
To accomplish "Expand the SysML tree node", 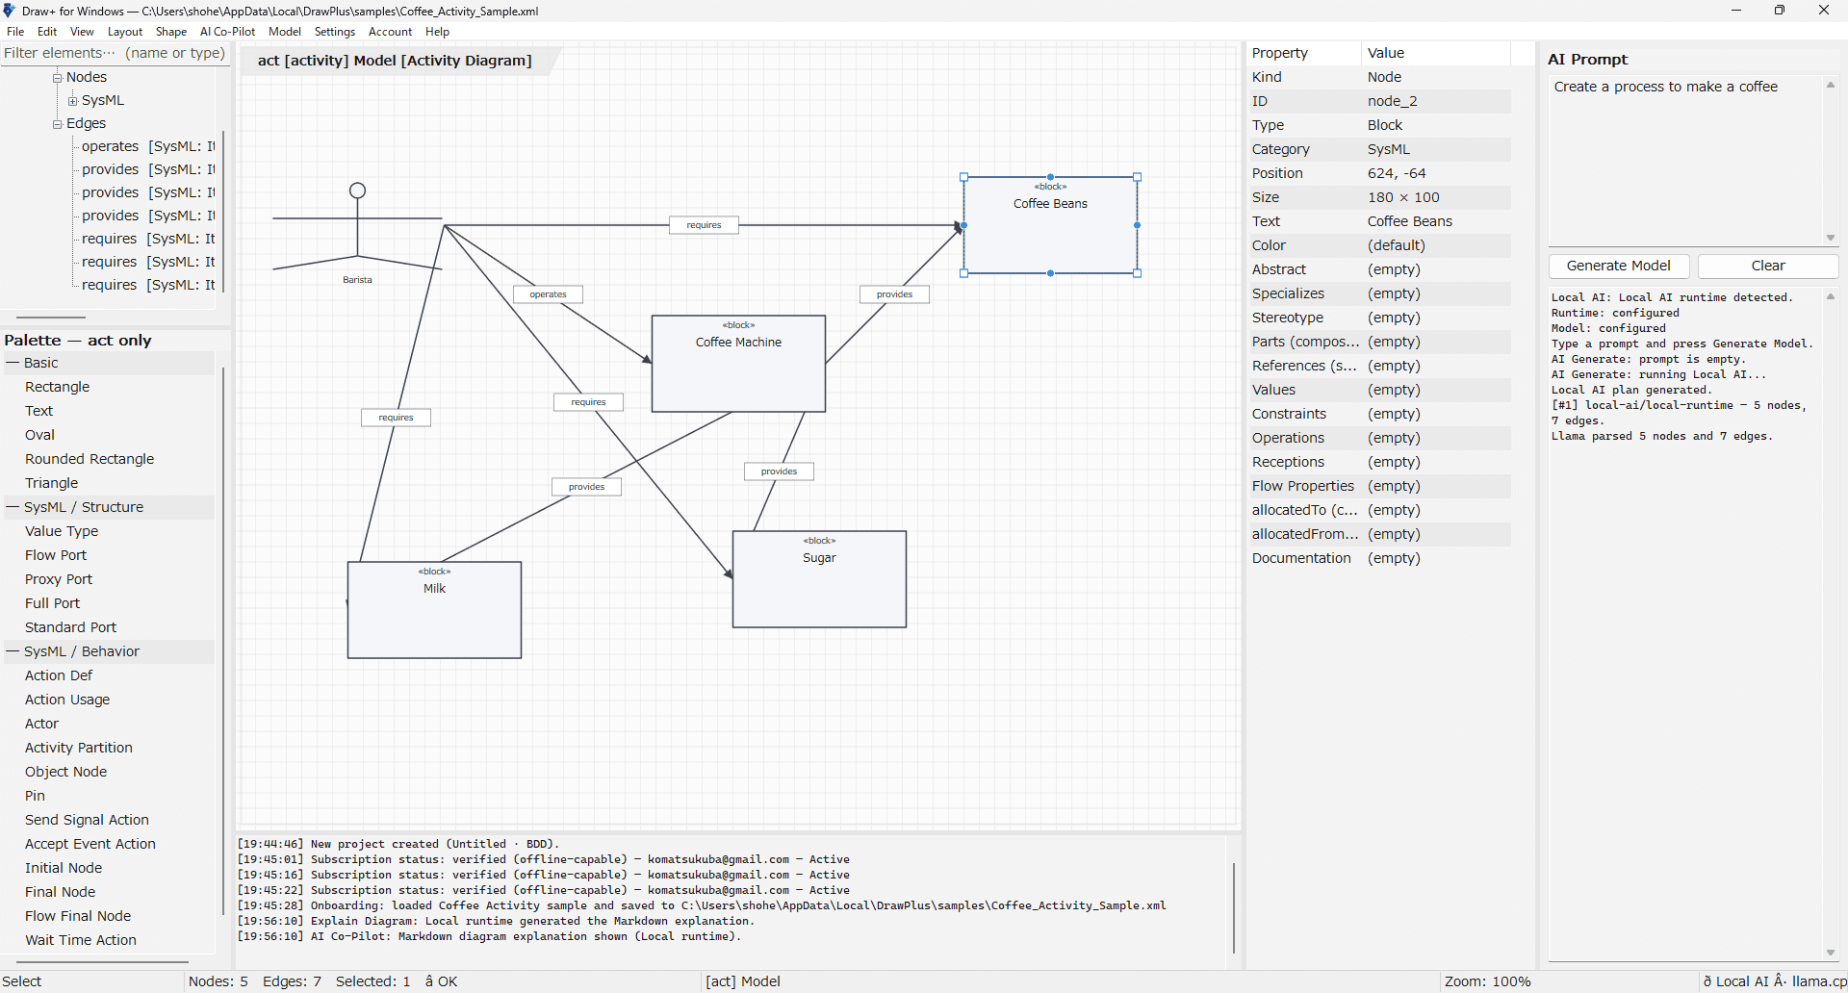I will (72, 100).
